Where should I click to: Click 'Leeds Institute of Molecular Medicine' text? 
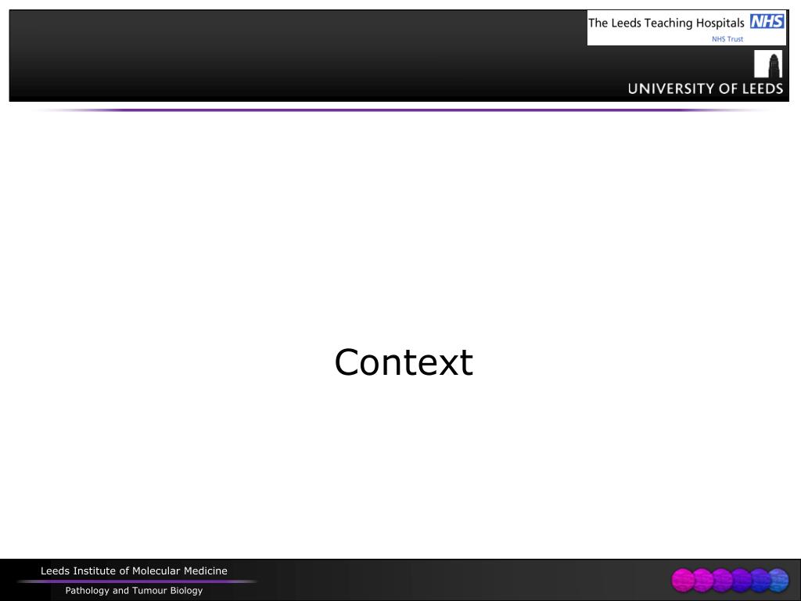tap(134, 570)
